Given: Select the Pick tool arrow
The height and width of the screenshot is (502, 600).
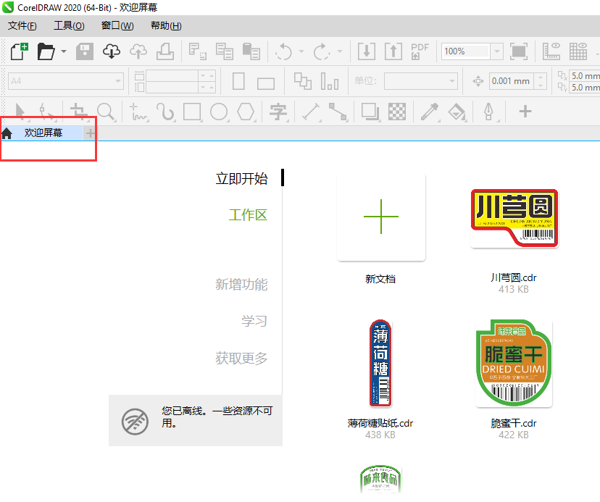Looking at the screenshot, I should [x=20, y=112].
